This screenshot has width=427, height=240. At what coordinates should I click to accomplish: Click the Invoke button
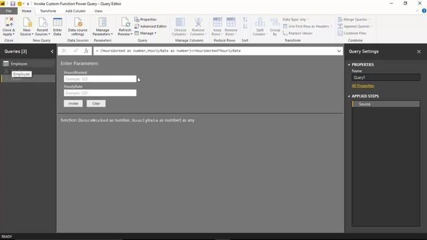pyautogui.click(x=73, y=103)
